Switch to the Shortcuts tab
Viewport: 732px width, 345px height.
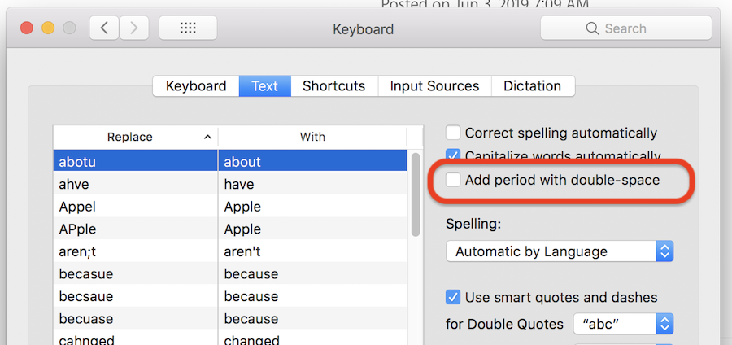point(333,86)
